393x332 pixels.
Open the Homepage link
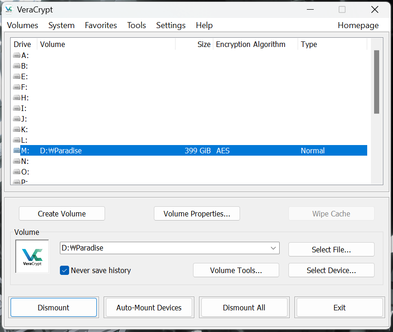pos(358,25)
